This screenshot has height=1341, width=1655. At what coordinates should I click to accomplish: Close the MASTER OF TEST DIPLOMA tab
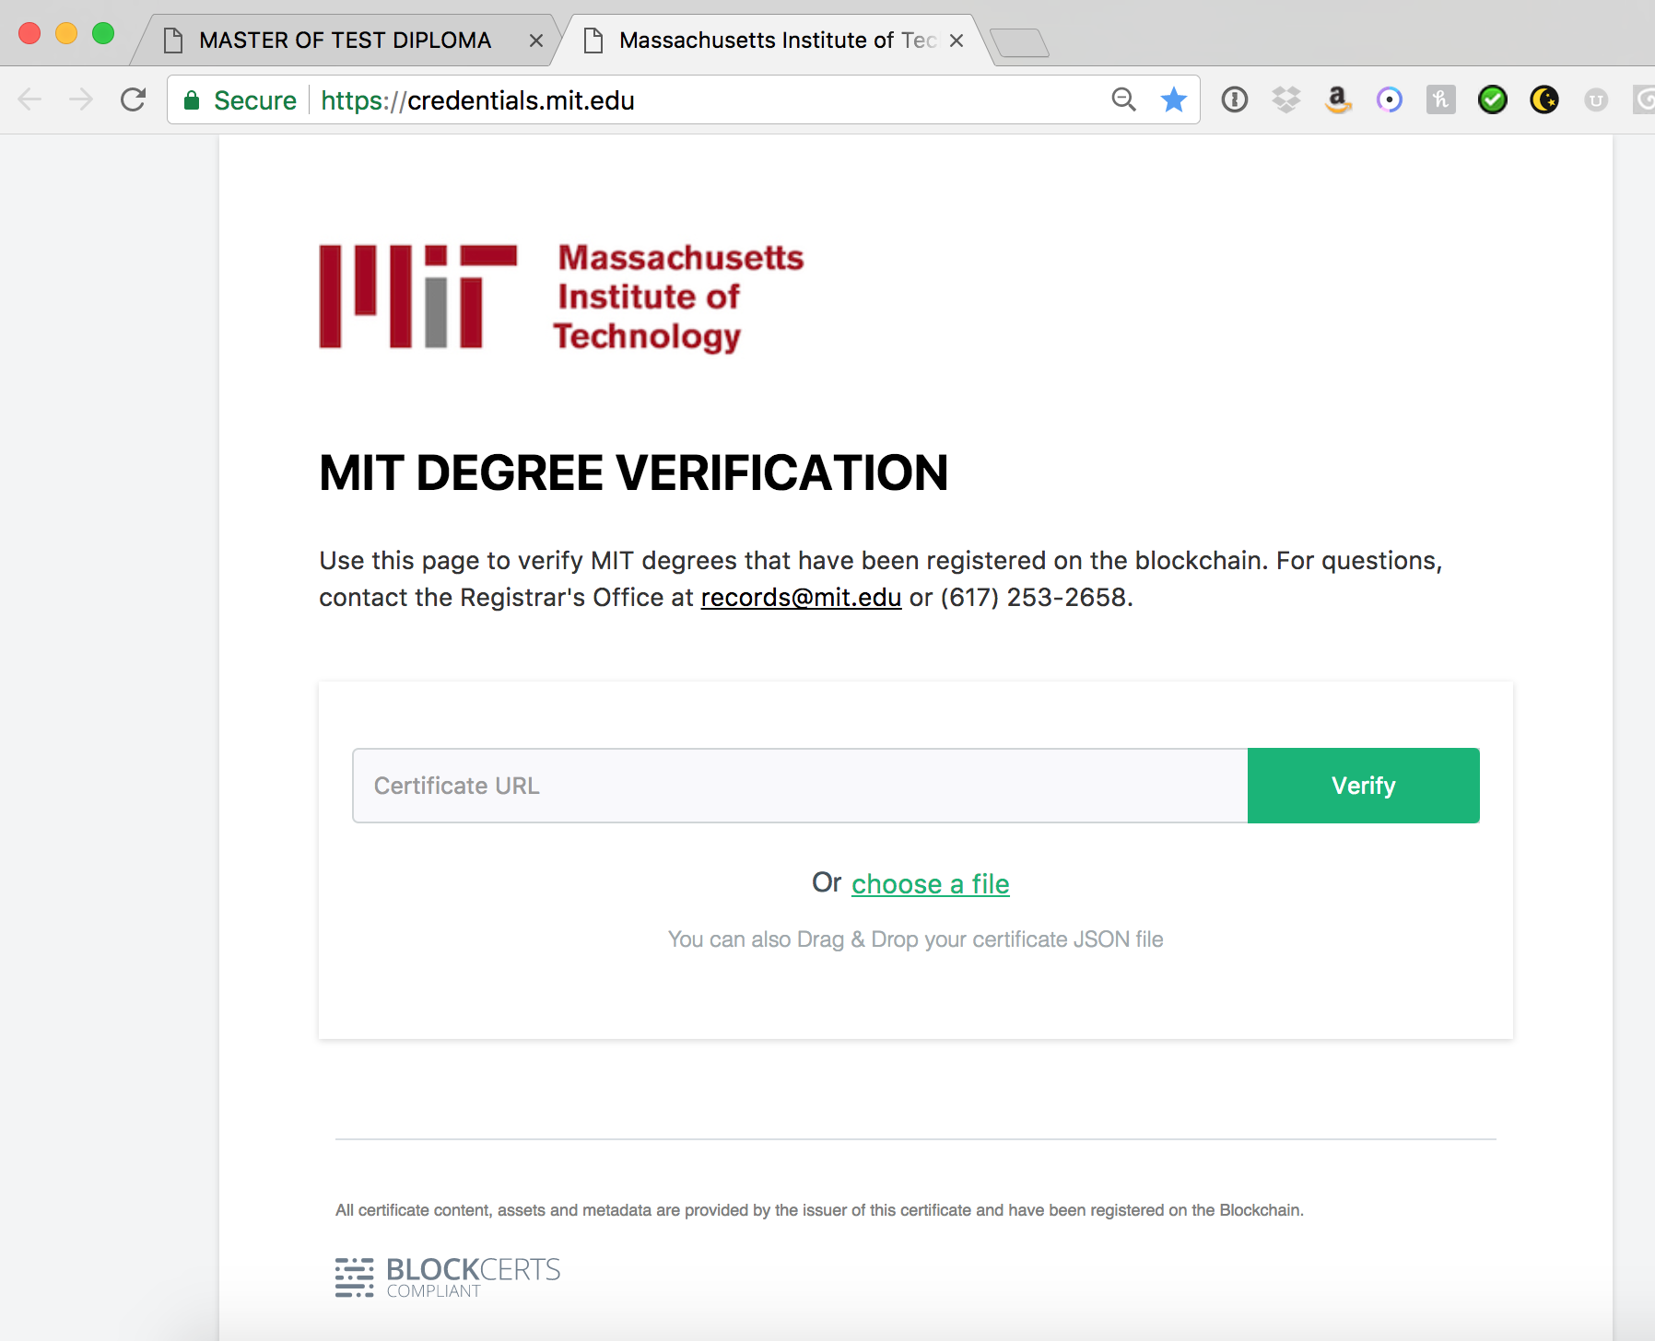pos(536,41)
